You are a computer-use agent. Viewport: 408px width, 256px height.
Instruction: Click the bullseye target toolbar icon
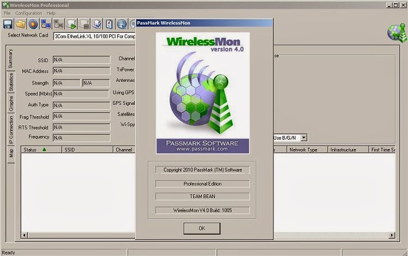33,24
